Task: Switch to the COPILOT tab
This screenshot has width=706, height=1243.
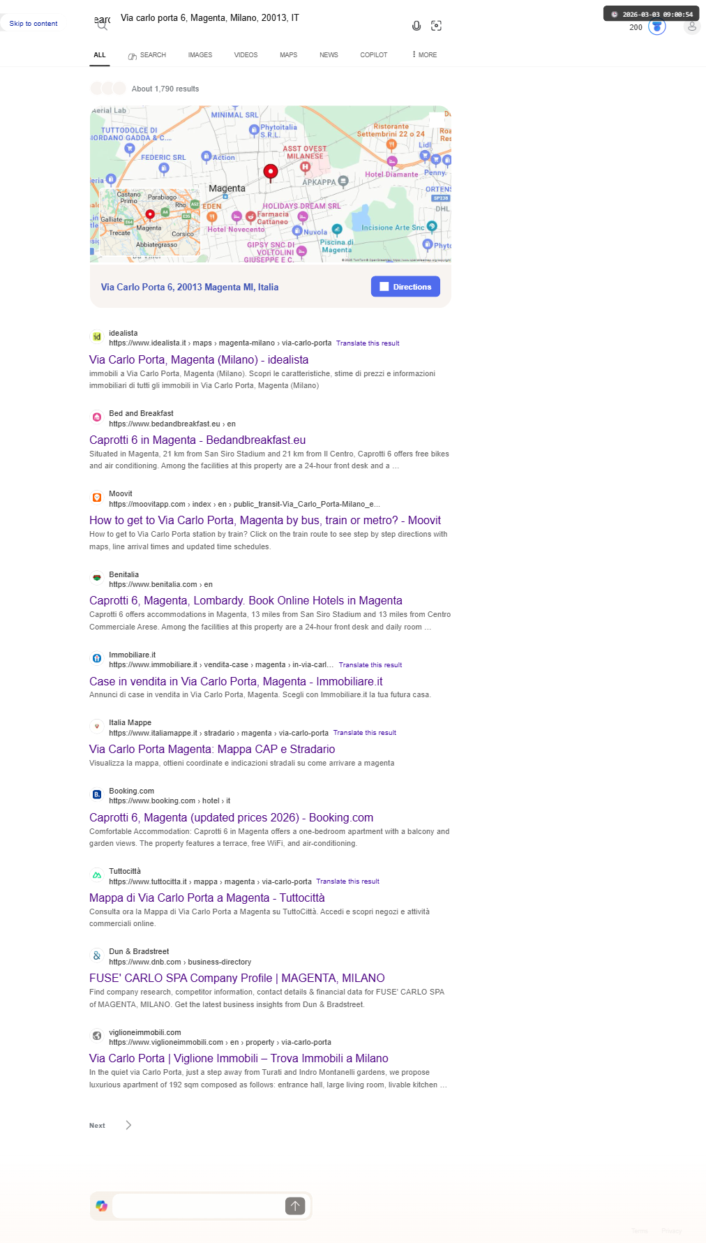Action: tap(374, 55)
